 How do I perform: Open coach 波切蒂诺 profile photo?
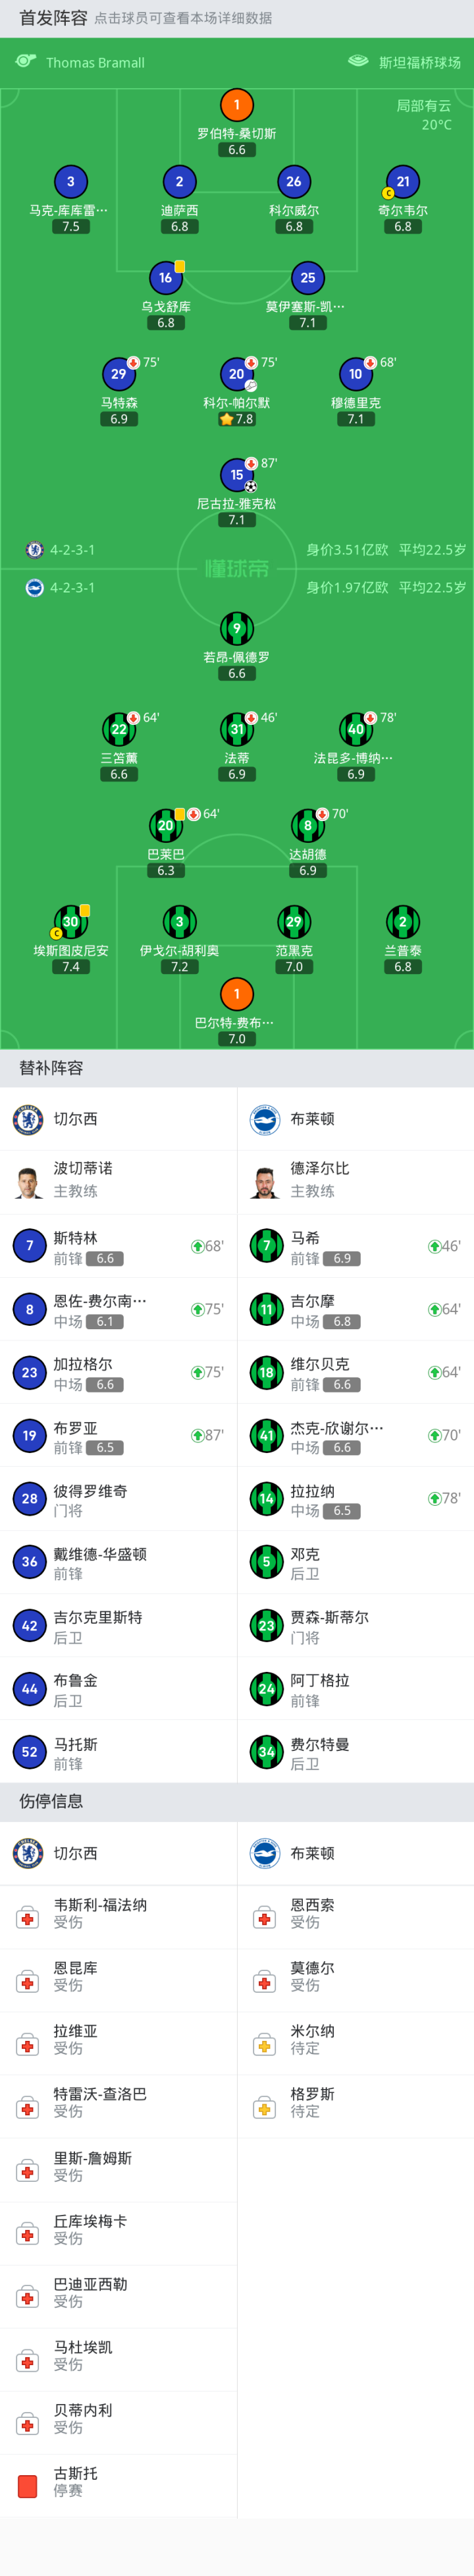[x=29, y=1182]
